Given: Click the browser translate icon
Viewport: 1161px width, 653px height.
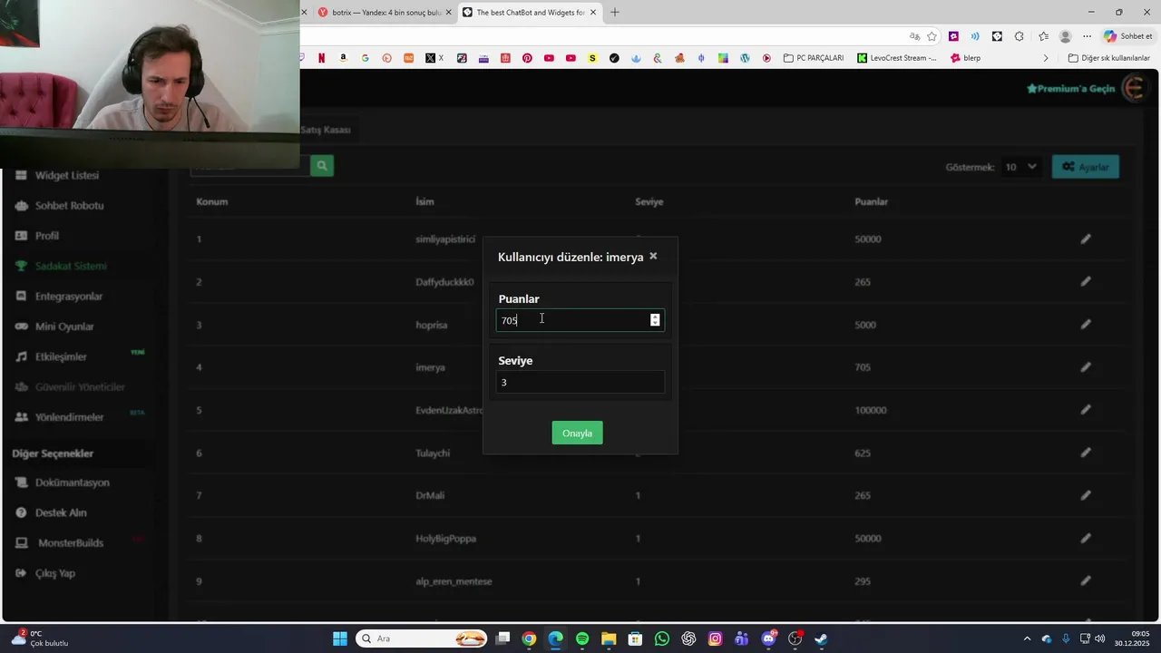Looking at the screenshot, I should click(914, 36).
